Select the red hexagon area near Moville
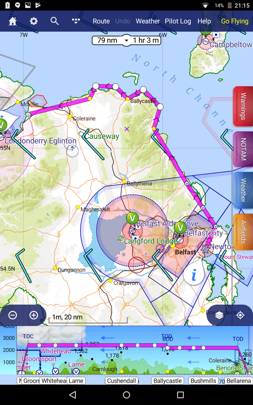Image resolution: width=253 pixels, height=405 pixels. point(37,101)
